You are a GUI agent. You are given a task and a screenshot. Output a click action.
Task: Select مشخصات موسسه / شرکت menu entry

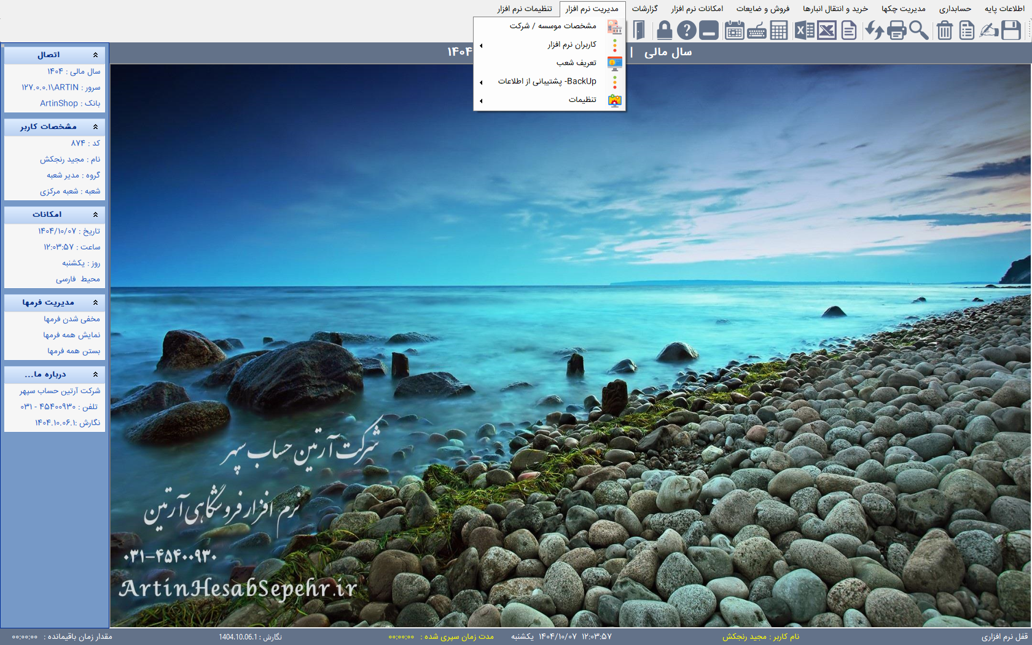pyautogui.click(x=553, y=26)
